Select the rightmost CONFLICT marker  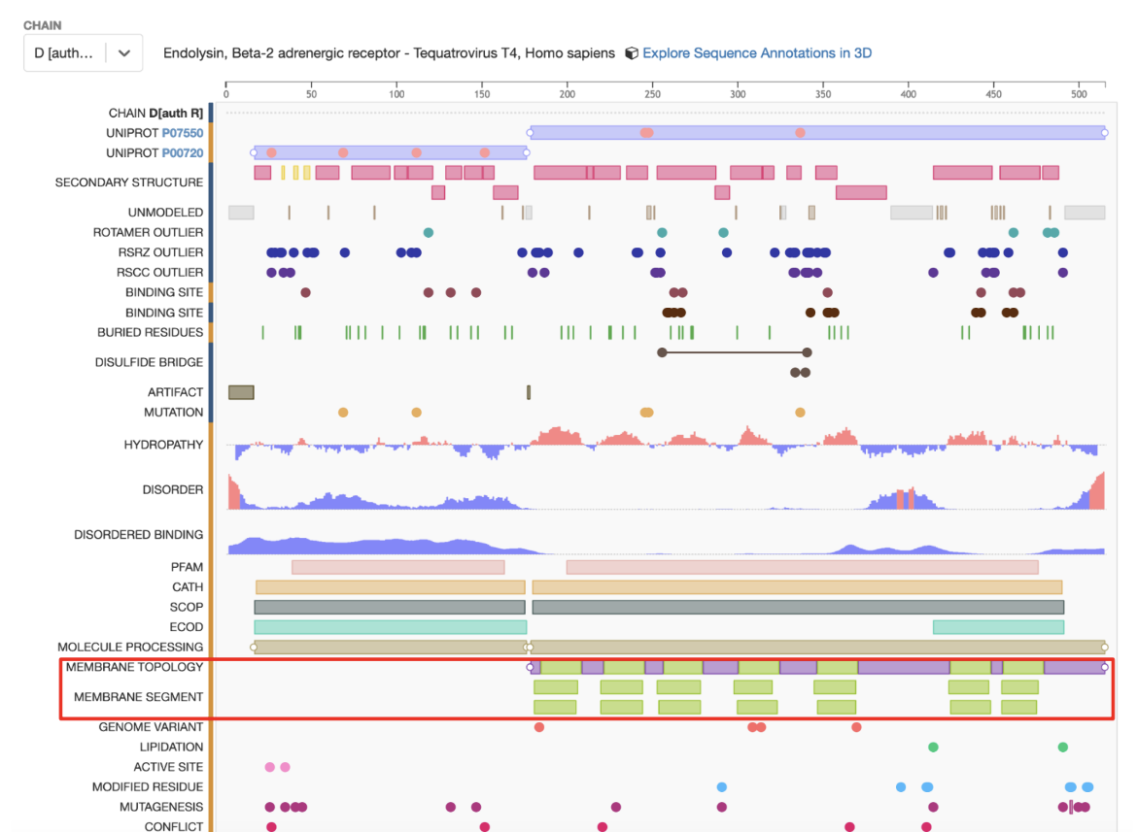[926, 827]
